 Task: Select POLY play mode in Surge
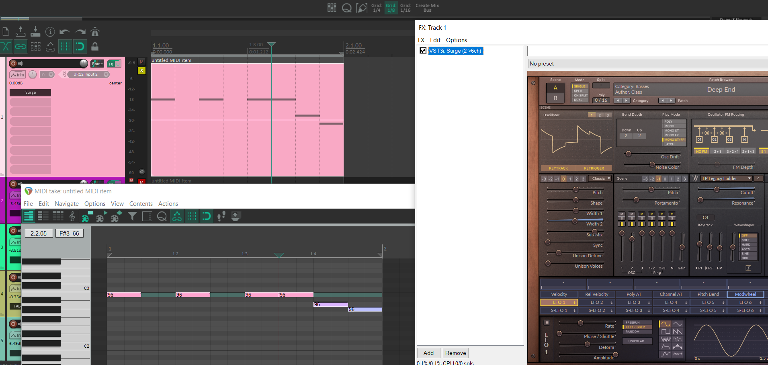click(674, 121)
